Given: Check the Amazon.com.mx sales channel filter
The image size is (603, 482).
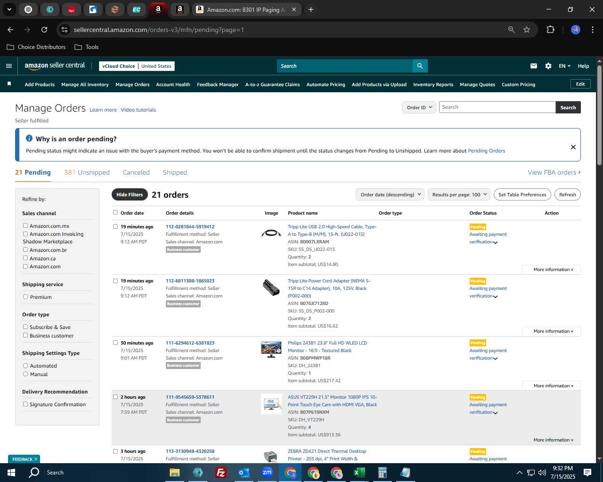Looking at the screenshot, I should tap(25, 225).
